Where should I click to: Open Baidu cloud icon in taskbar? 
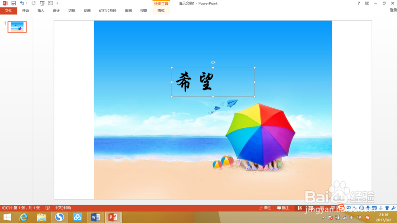click(77, 217)
